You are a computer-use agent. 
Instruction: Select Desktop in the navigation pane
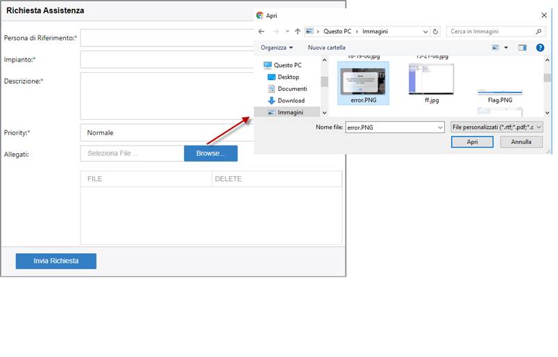288,77
